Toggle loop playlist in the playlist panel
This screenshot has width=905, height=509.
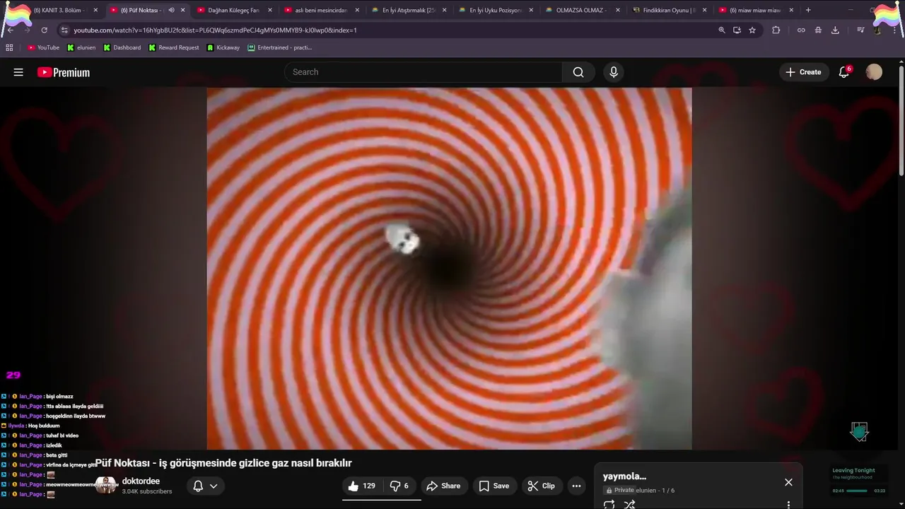click(609, 504)
